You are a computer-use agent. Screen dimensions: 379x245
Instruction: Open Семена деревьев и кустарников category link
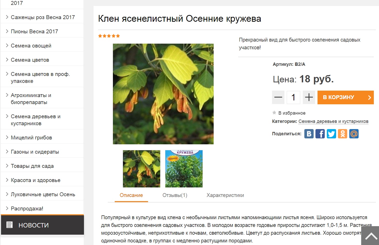334,121
